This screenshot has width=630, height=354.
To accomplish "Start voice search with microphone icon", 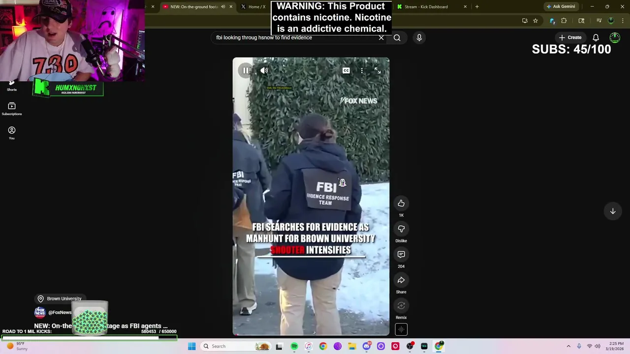I will [419, 37].
